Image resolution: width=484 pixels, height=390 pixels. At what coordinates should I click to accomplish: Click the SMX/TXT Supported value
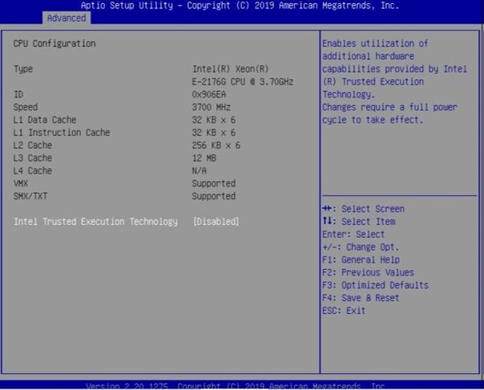tap(214, 196)
